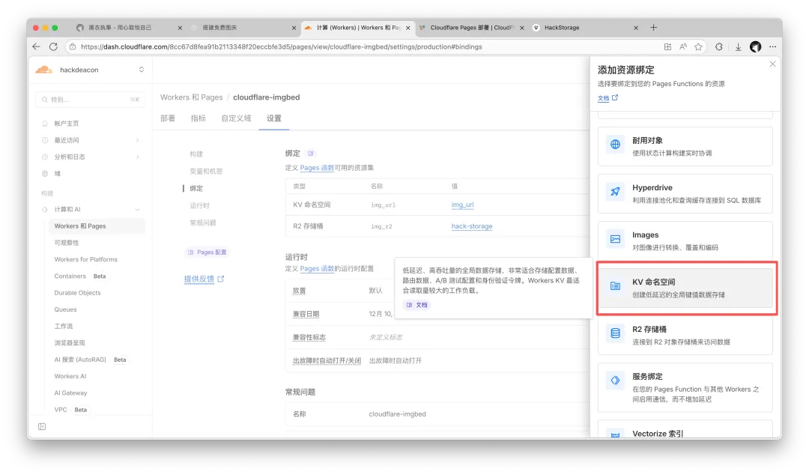This screenshot has height=475, width=809.
Task: Reload the page with refresh icon
Action: (x=53, y=46)
